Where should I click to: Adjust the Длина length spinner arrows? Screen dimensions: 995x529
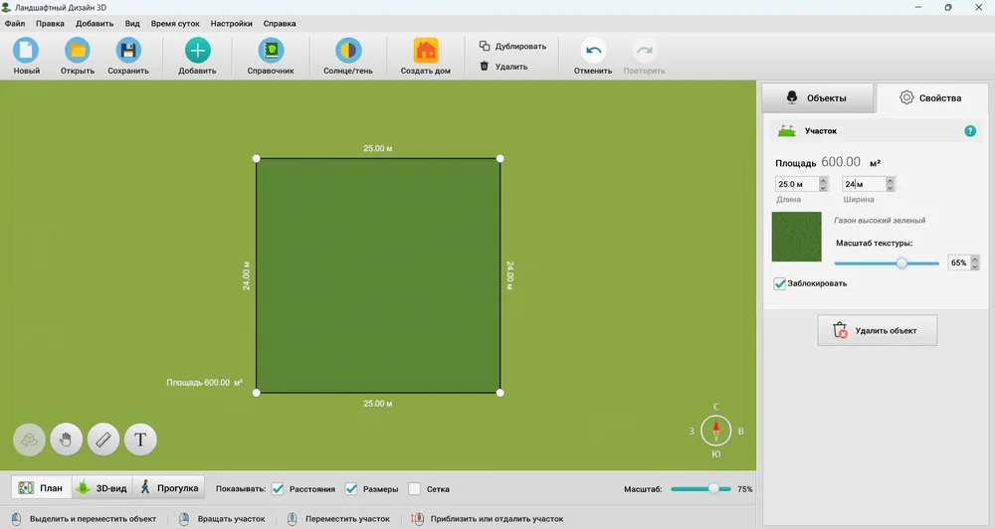click(x=823, y=184)
